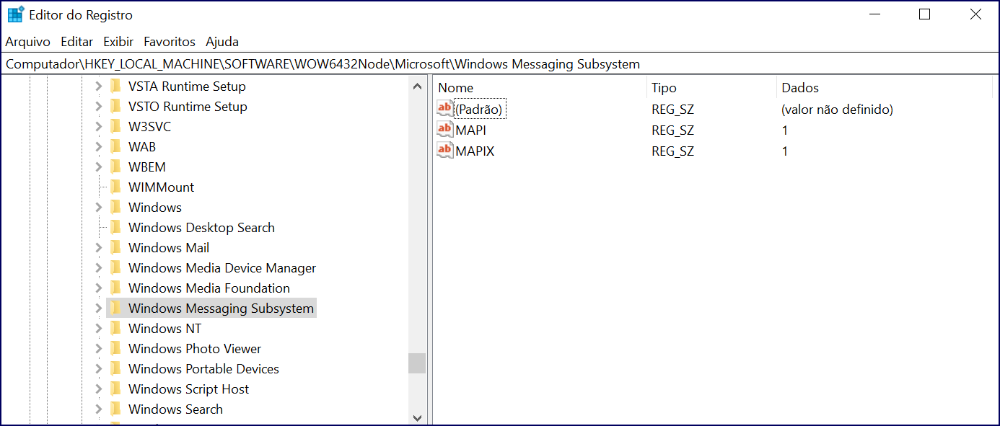Expand the Windows Photo Viewer key
Screen dimensions: 1000x426
[x=99, y=349]
